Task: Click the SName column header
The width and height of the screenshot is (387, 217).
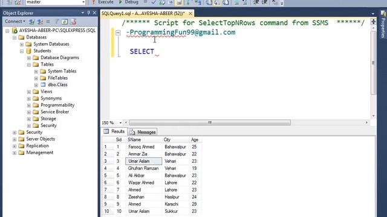Action: [145, 140]
